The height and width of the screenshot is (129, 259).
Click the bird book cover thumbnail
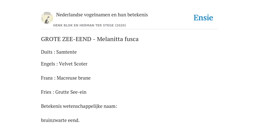point(47,18)
